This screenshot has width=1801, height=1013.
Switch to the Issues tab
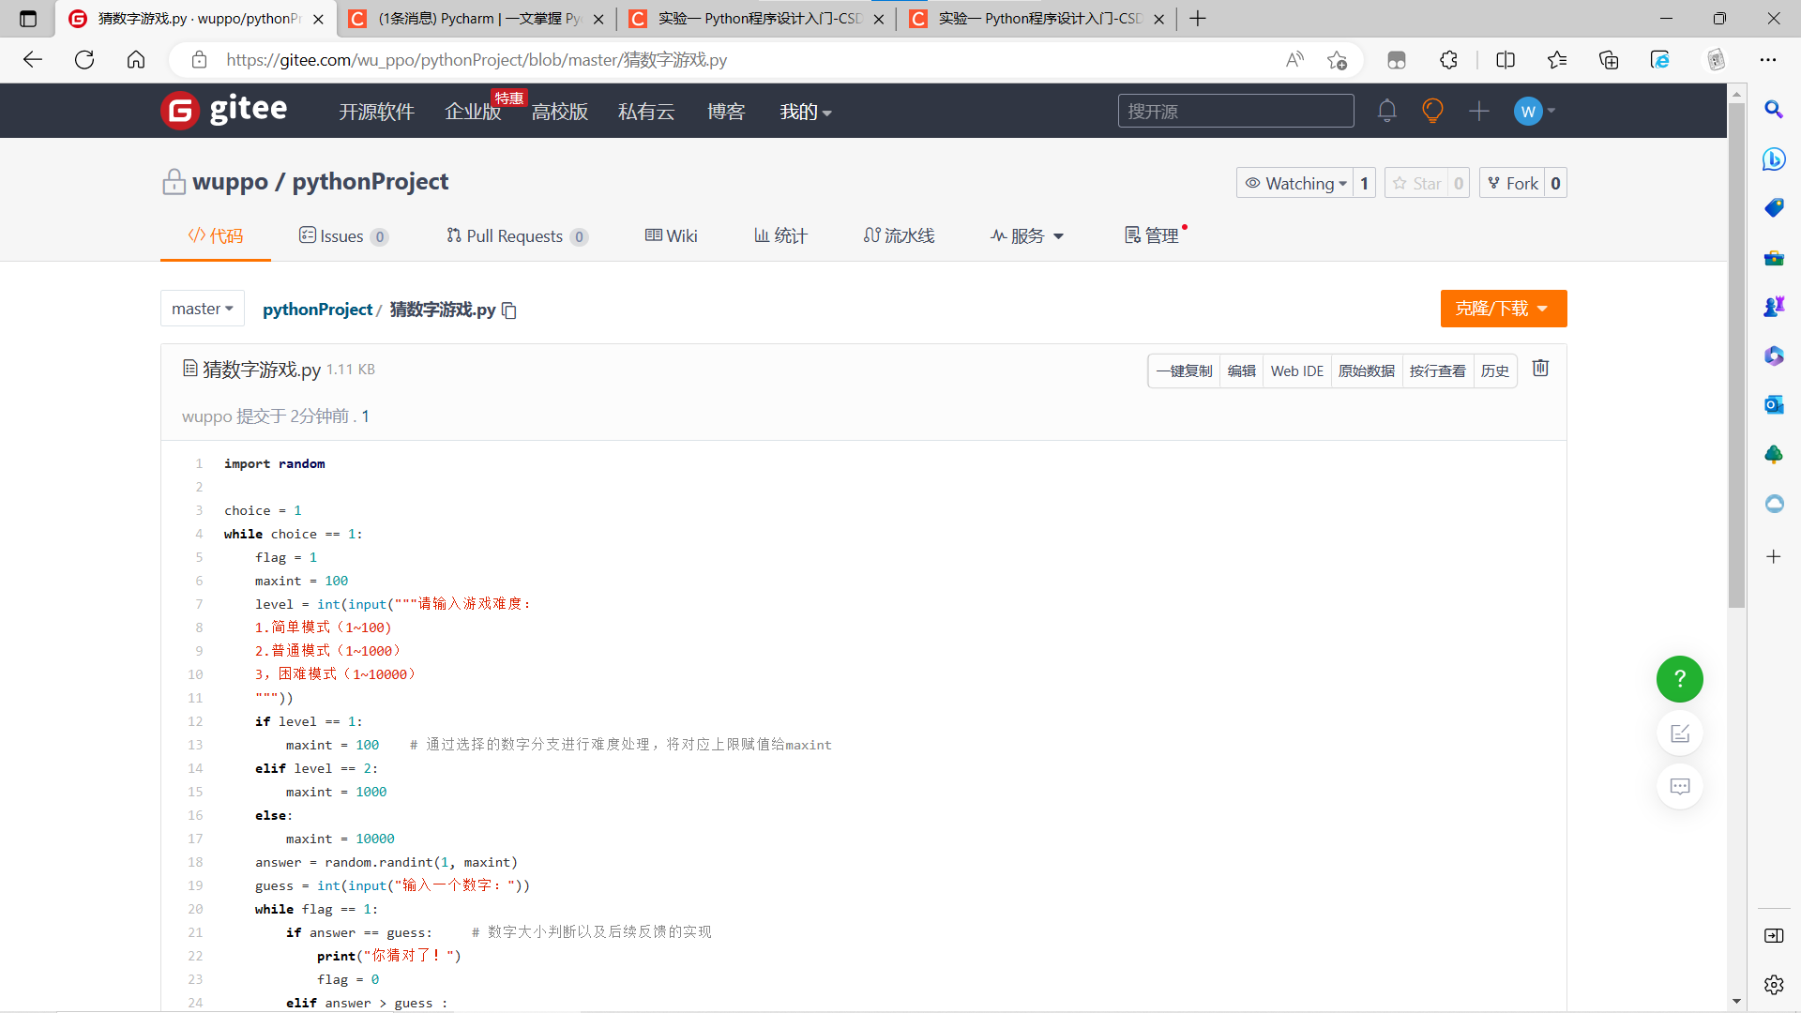point(341,236)
